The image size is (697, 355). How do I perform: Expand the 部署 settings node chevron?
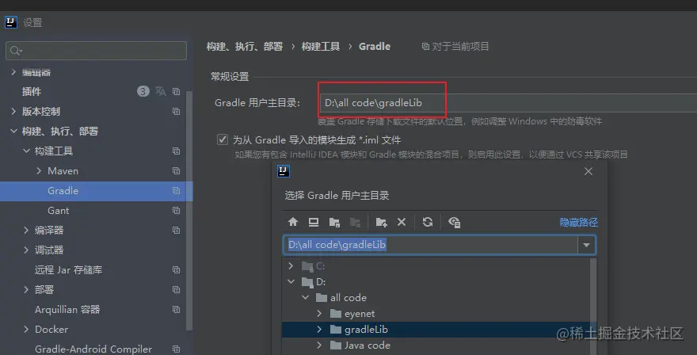26,289
